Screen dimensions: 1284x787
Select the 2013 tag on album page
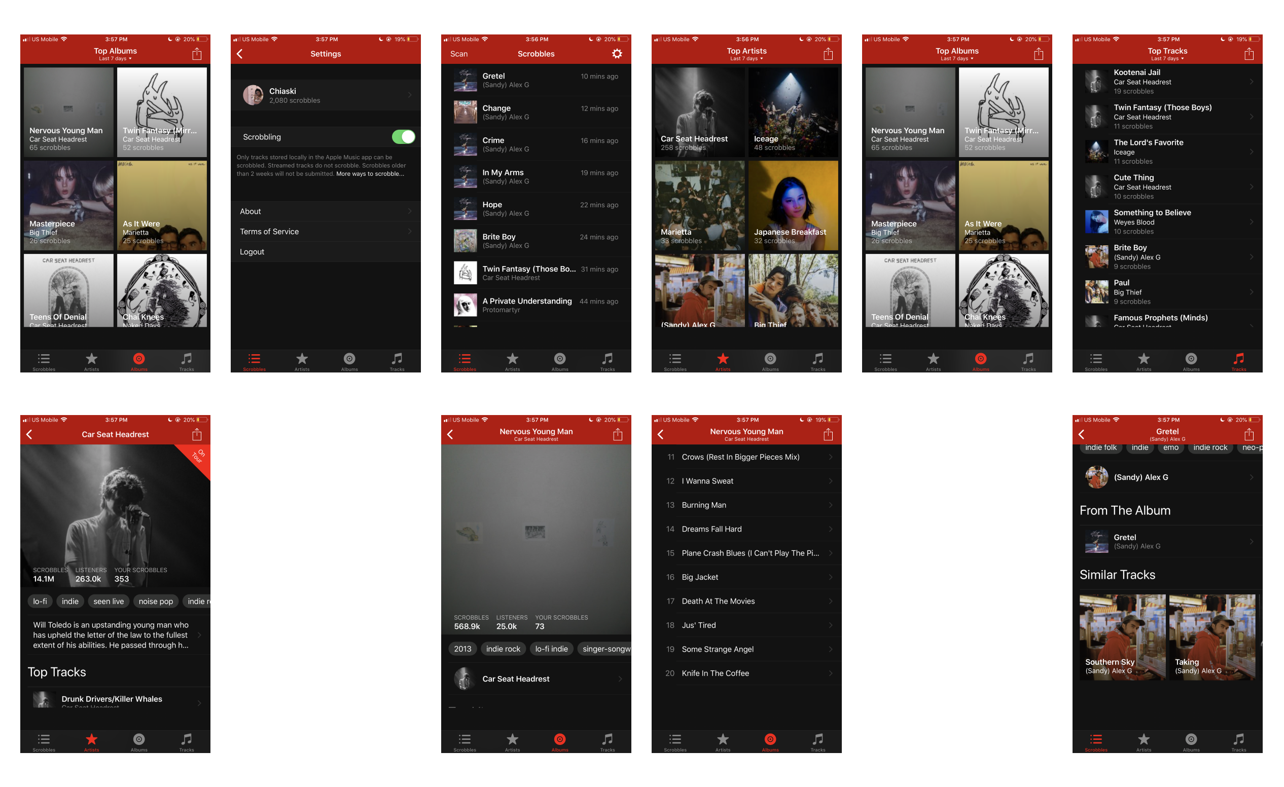click(462, 649)
